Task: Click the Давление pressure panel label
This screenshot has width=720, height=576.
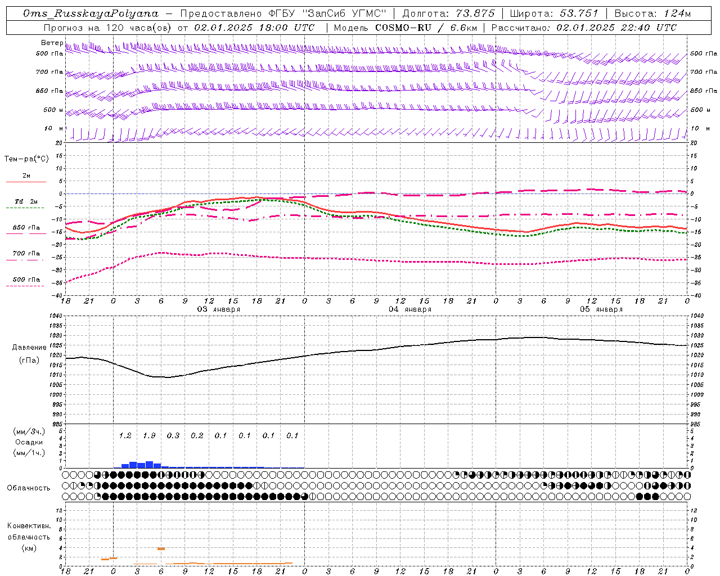Action: click(x=29, y=348)
